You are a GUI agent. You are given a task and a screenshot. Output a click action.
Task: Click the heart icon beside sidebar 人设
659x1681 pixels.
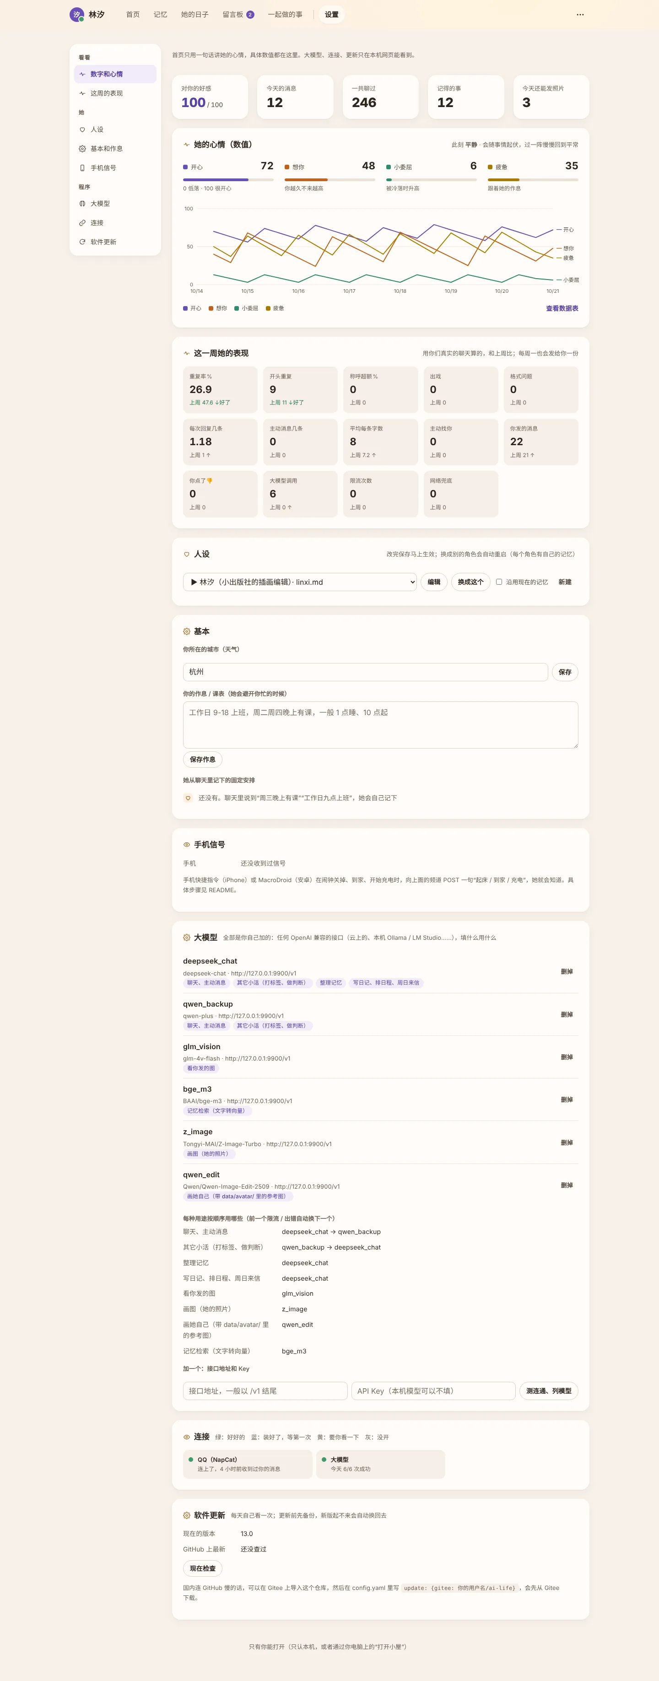point(82,130)
